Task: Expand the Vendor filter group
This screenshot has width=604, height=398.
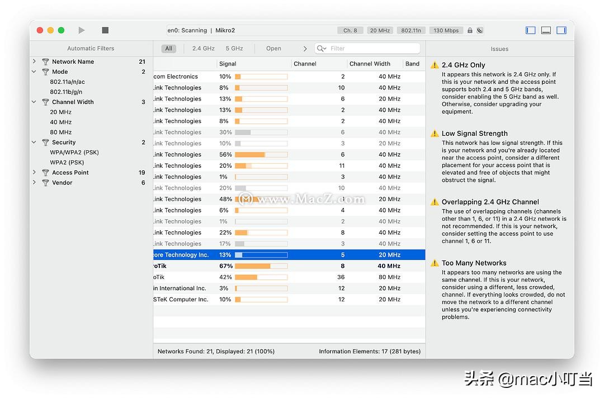Action: (x=34, y=182)
